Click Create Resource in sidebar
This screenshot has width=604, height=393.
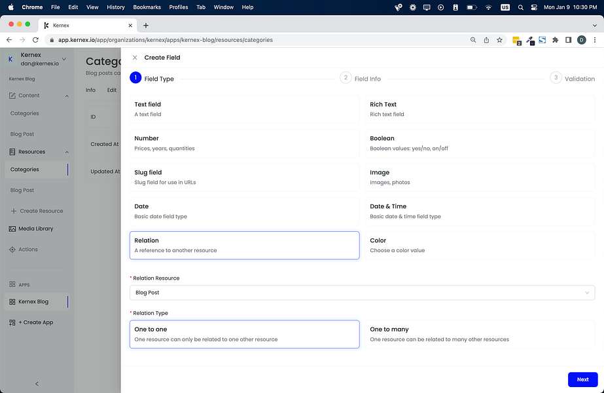(37, 211)
